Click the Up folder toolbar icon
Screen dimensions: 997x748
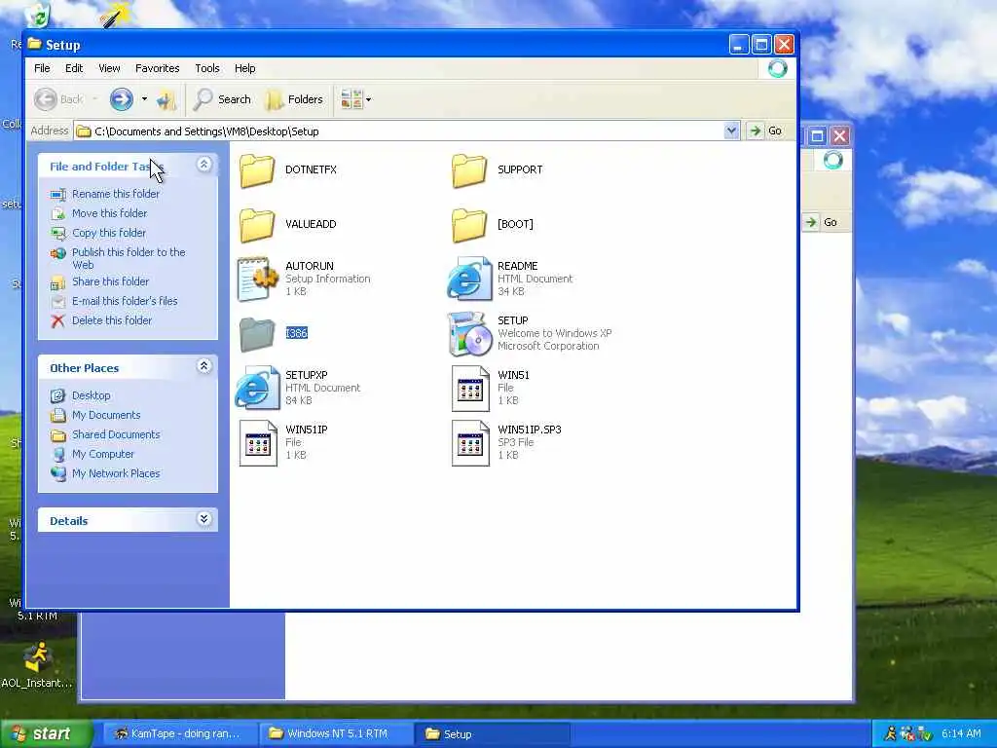click(x=166, y=99)
